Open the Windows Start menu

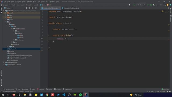3,95
